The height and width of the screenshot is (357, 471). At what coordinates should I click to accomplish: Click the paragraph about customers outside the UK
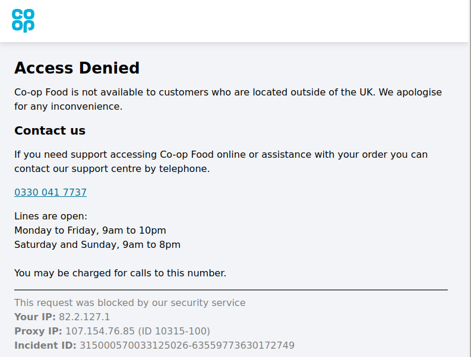click(228, 100)
